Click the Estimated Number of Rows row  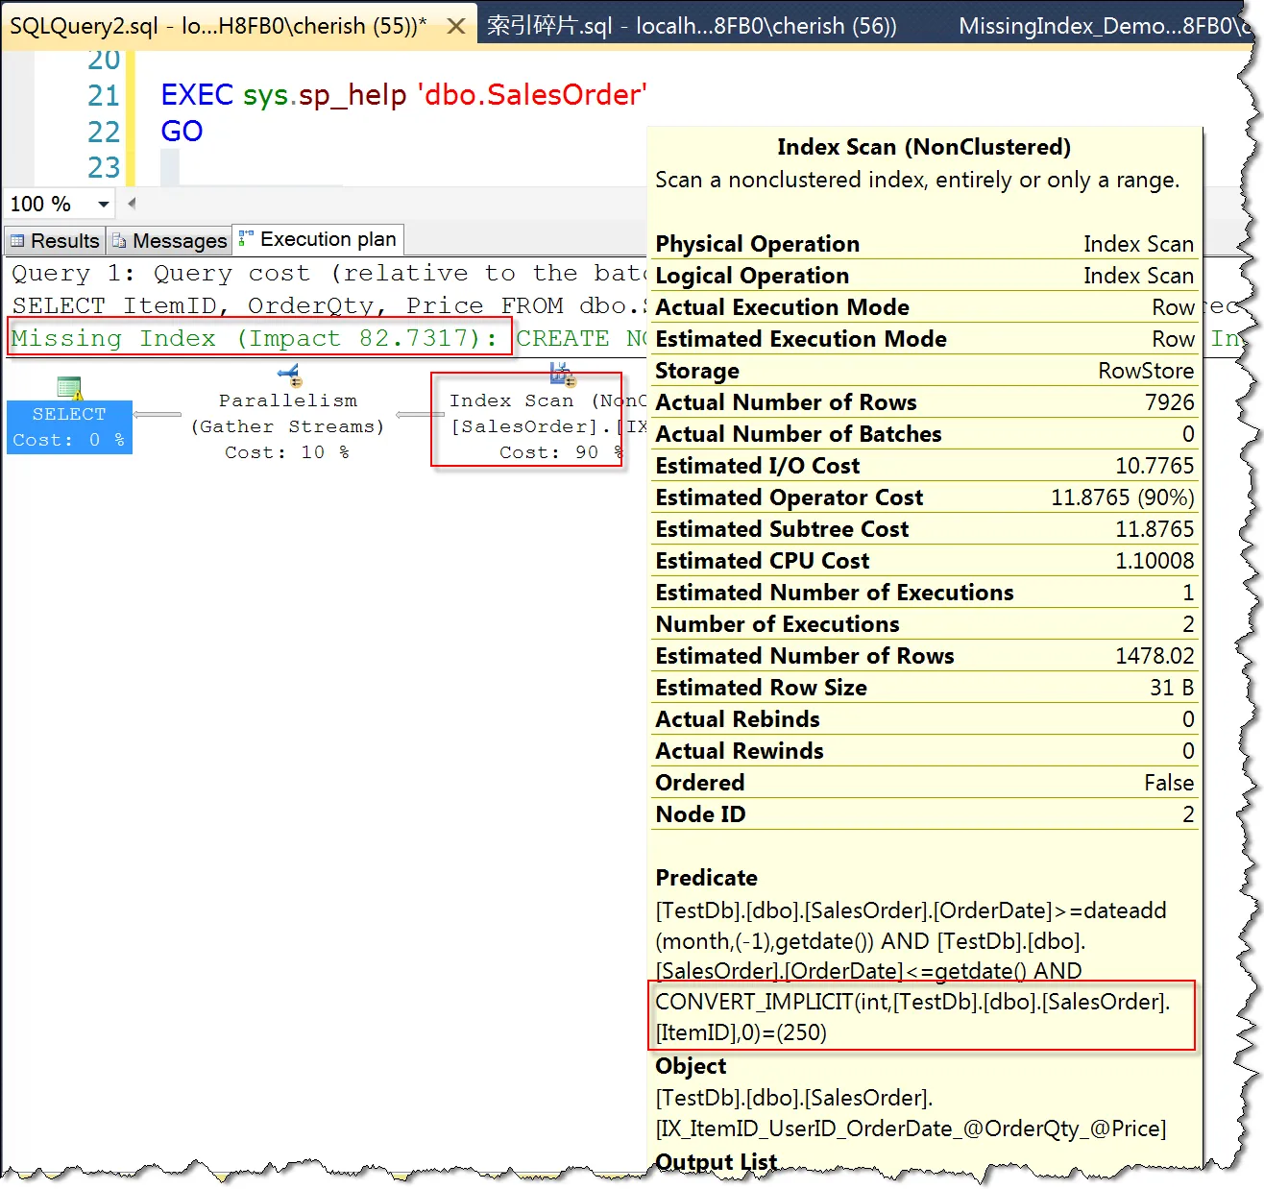click(x=924, y=656)
